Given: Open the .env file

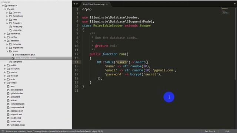Looking at the screenshot, I should pyautogui.click(x=12, y=86).
